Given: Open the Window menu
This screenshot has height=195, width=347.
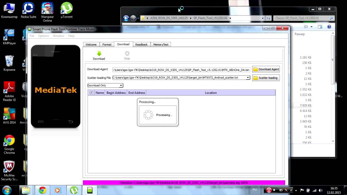Looking at the screenshot, I should (58, 36).
